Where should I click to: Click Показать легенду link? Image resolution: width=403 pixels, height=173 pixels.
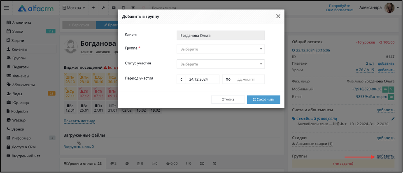click(79, 121)
